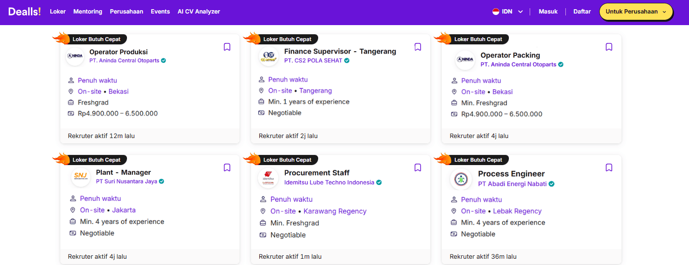Click verified badge beside PT Abadi Energi Nabati
Screen dimensions: 689x265
[551, 184]
